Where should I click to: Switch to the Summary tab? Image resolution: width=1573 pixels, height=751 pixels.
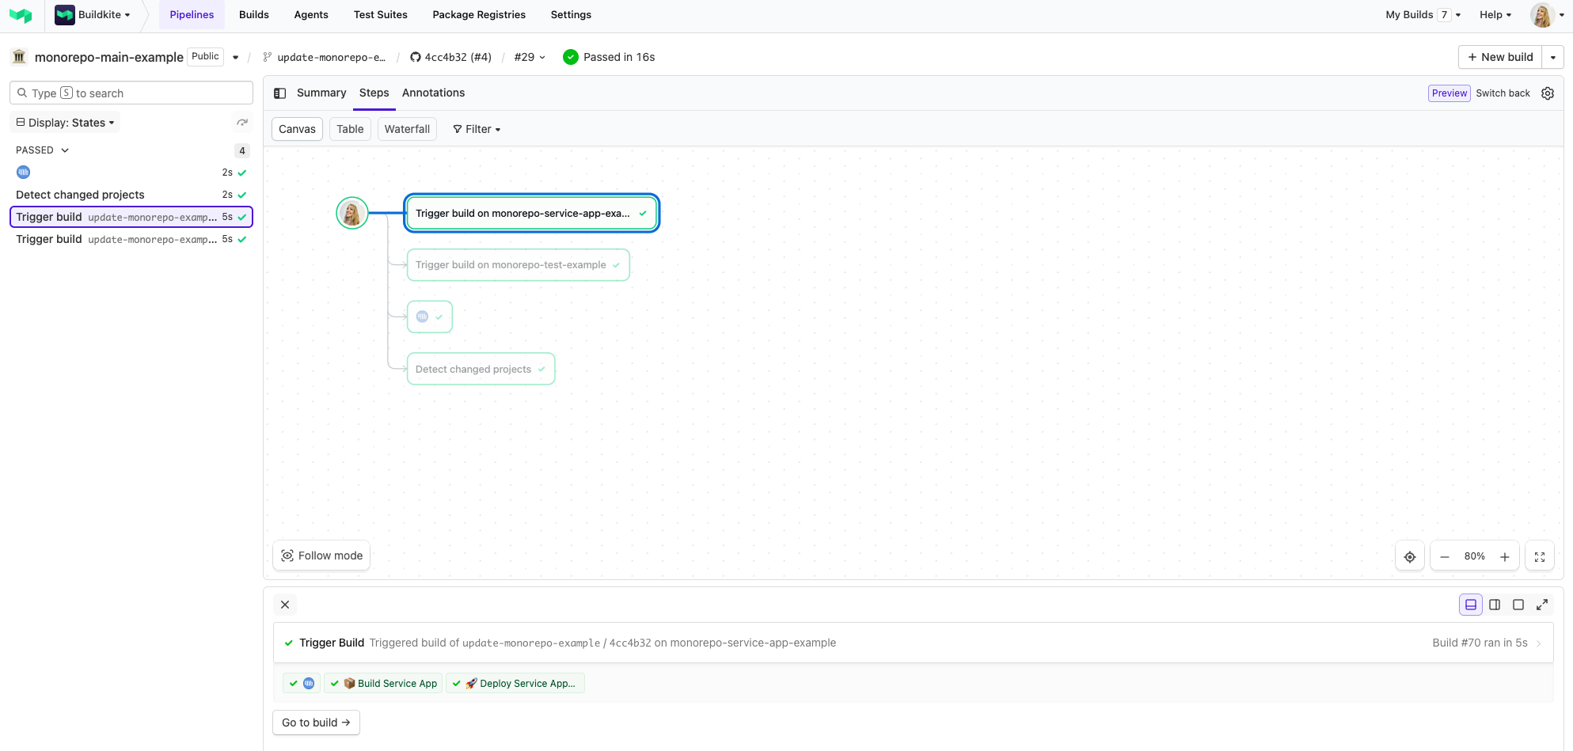click(x=321, y=93)
